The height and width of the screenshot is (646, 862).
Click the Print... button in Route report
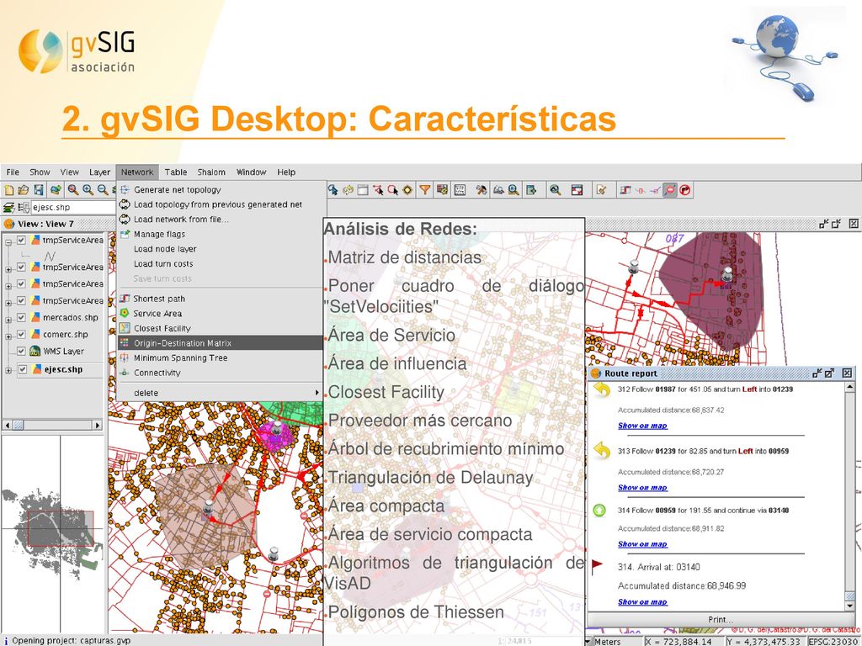pyautogui.click(x=721, y=619)
